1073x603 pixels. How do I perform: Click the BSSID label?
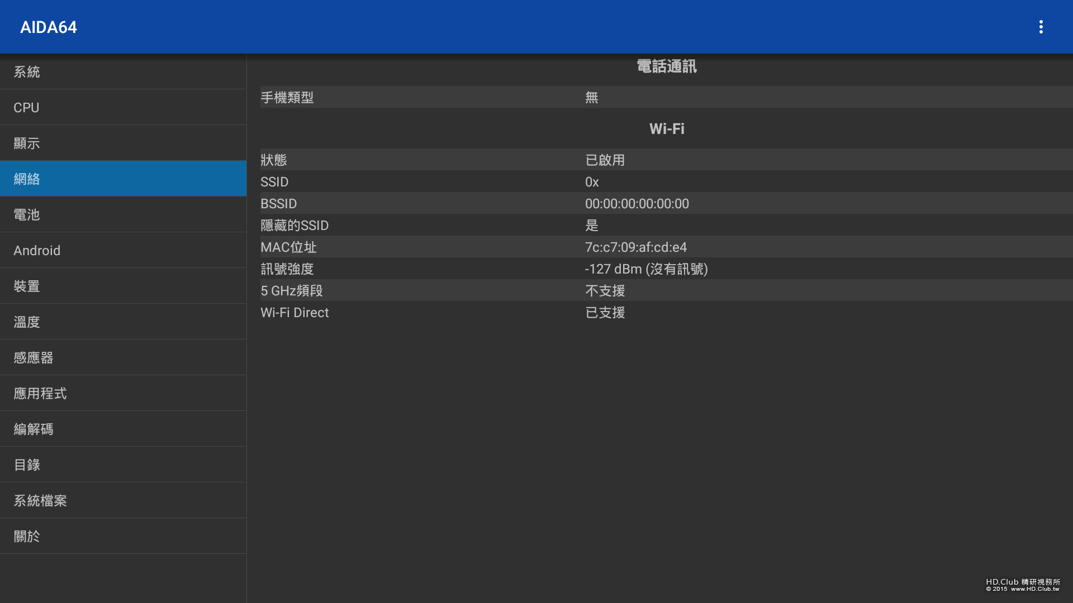click(279, 204)
